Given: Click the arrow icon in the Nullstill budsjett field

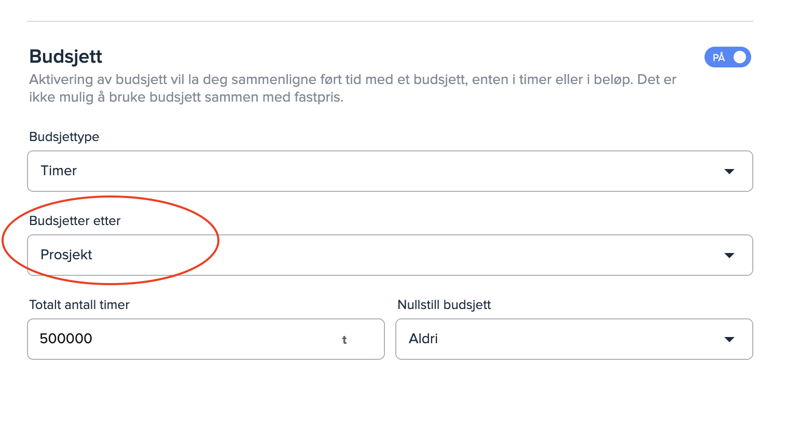Looking at the screenshot, I should coord(729,339).
